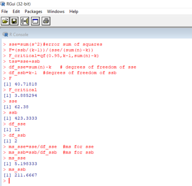Click the ssb output 423.3333
This screenshot has width=192, height=186.
26,118
